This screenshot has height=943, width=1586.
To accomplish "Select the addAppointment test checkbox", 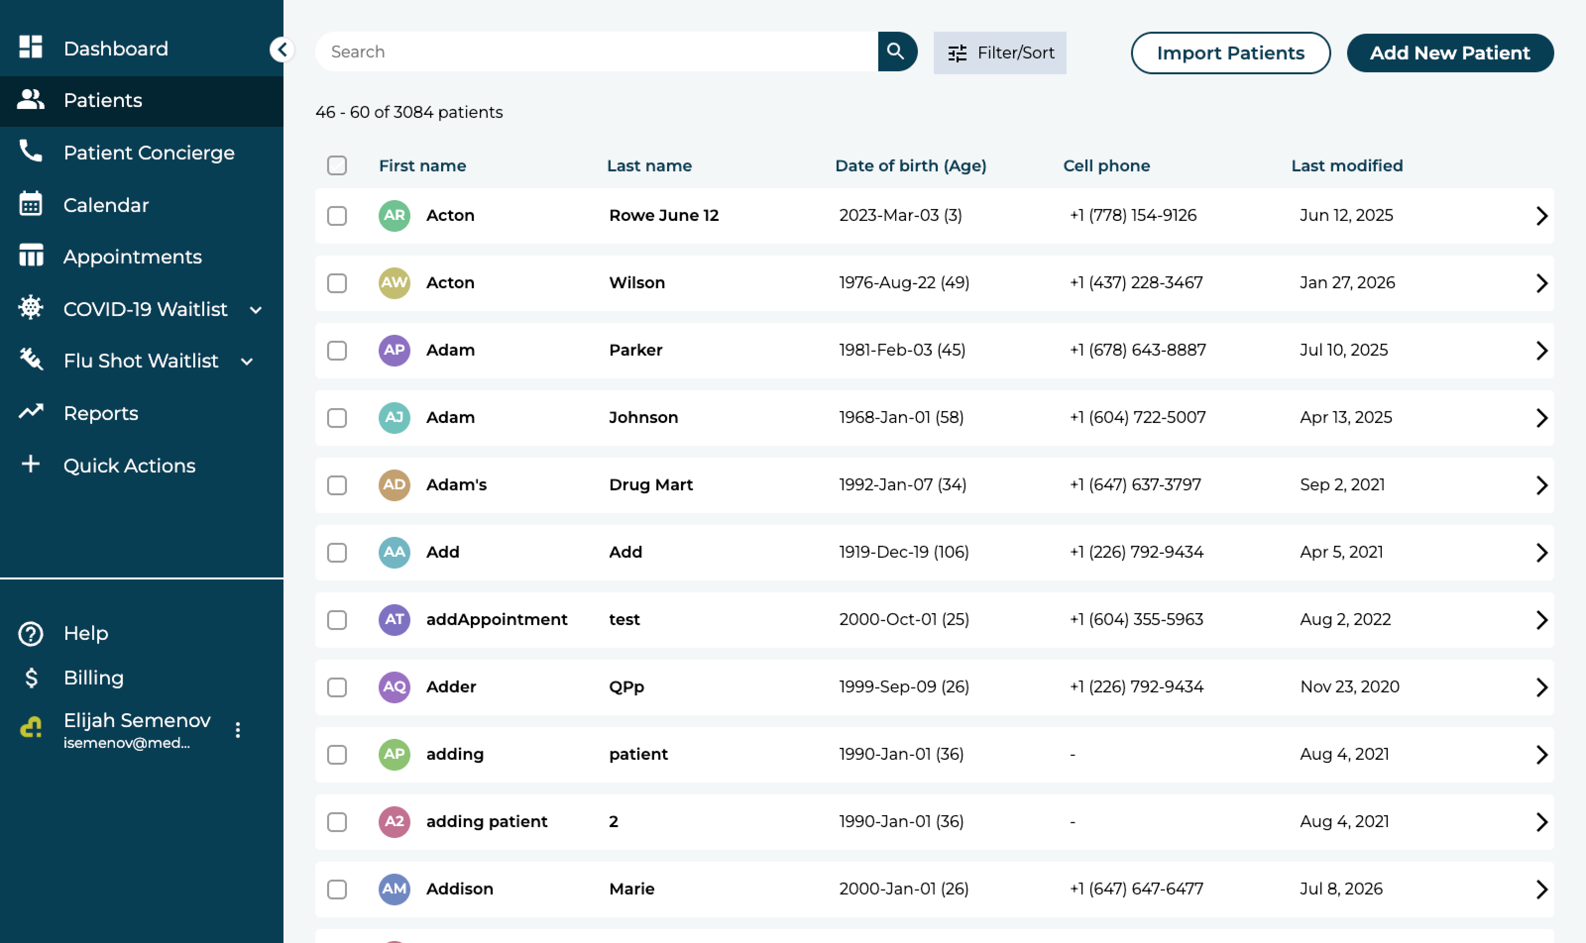I will [337, 620].
